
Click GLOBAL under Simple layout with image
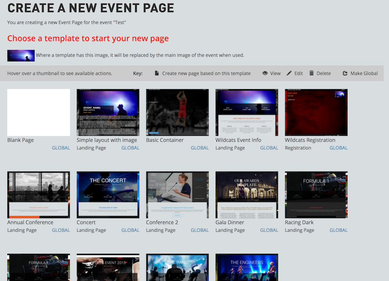point(130,148)
